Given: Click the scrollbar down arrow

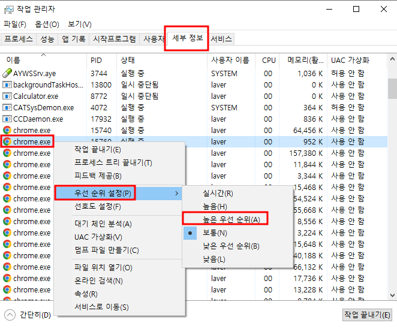Looking at the screenshot, I should pos(392,295).
